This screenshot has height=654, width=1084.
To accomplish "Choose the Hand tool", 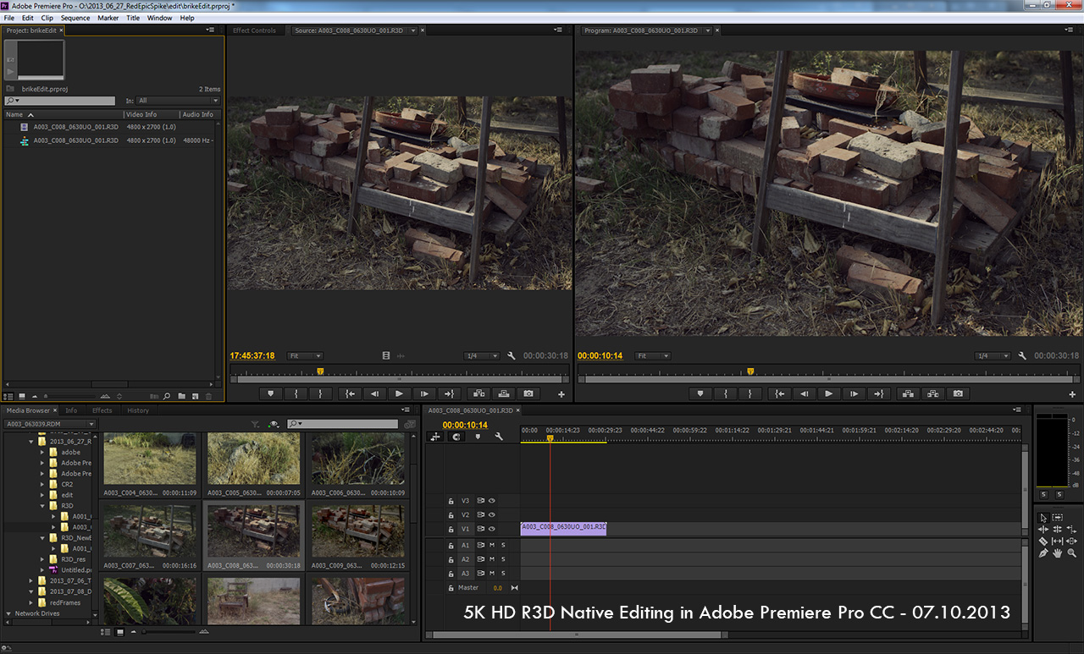I will pyautogui.click(x=1058, y=552).
